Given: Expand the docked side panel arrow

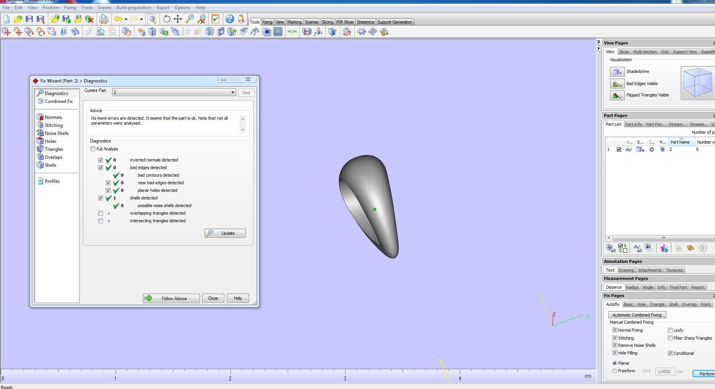Looking at the screenshot, I should pyautogui.click(x=599, y=49).
